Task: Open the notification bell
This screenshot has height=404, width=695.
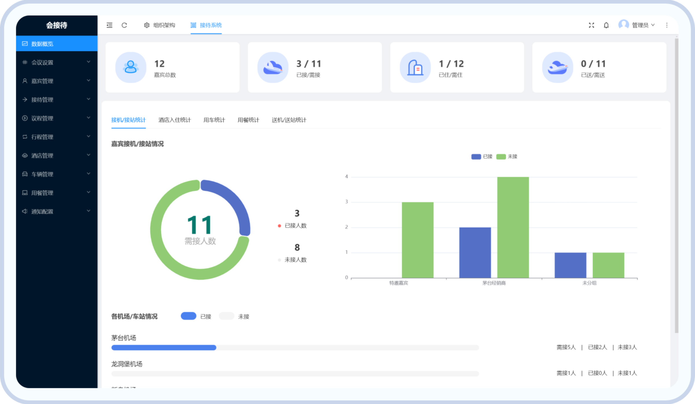Action: click(606, 25)
